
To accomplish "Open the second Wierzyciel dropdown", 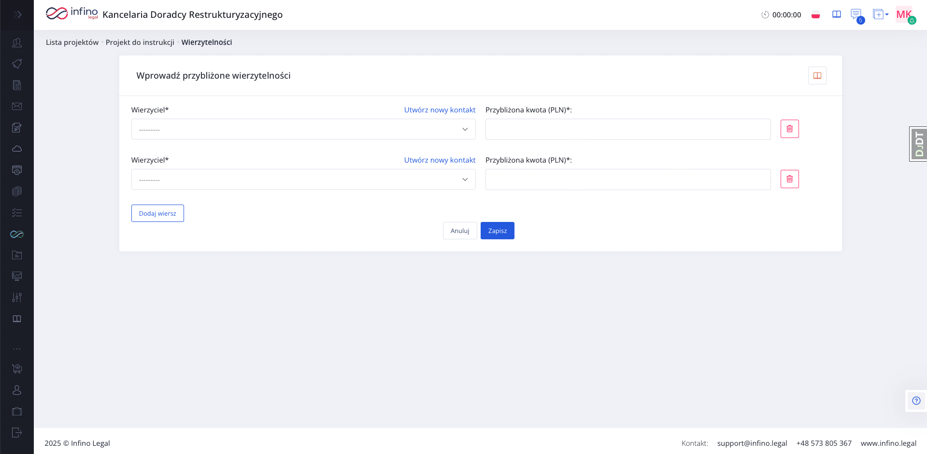I will coord(303,179).
